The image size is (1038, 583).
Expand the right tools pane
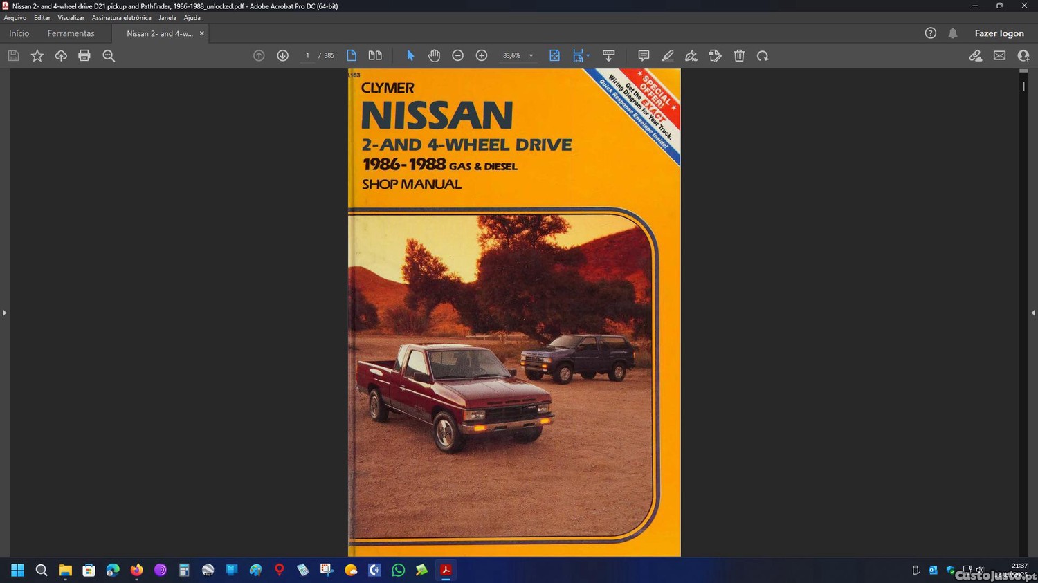click(1032, 313)
